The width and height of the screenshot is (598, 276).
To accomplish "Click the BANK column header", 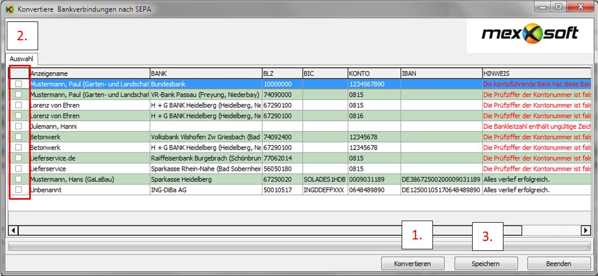I will pyautogui.click(x=206, y=73).
